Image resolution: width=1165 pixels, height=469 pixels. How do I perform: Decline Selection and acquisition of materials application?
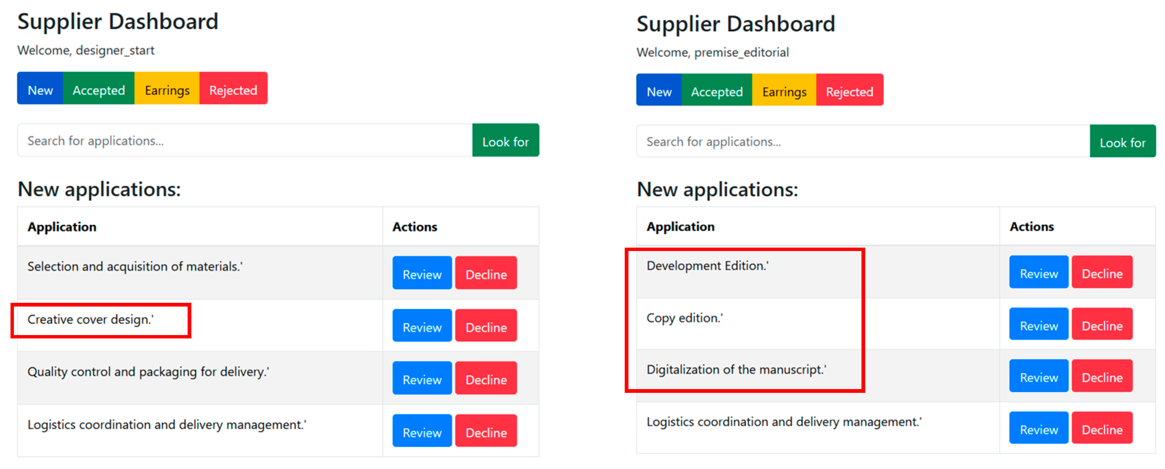pos(486,274)
